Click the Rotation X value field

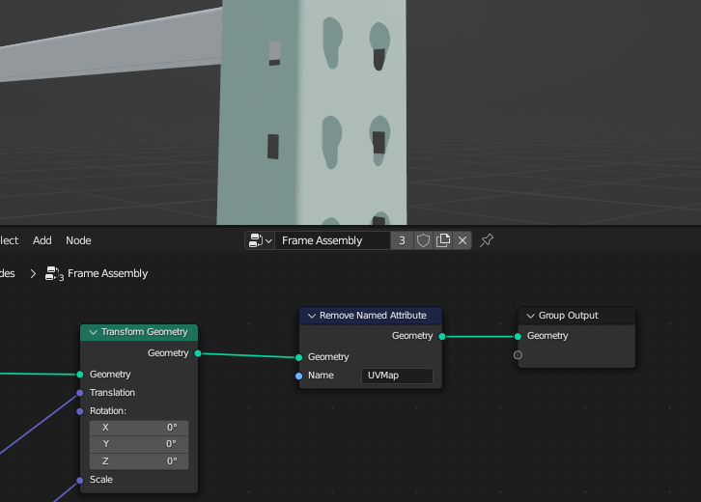[139, 428]
